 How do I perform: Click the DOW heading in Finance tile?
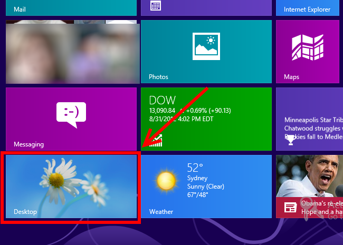click(x=163, y=100)
